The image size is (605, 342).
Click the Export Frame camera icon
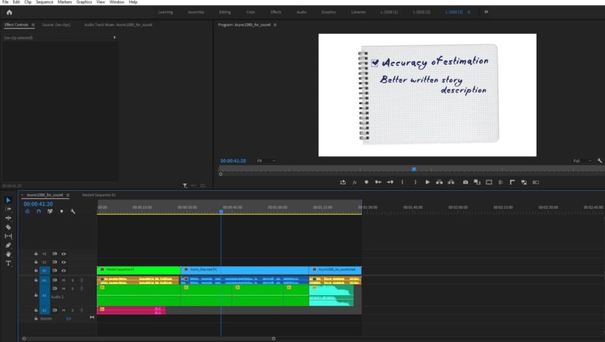pyautogui.click(x=466, y=182)
